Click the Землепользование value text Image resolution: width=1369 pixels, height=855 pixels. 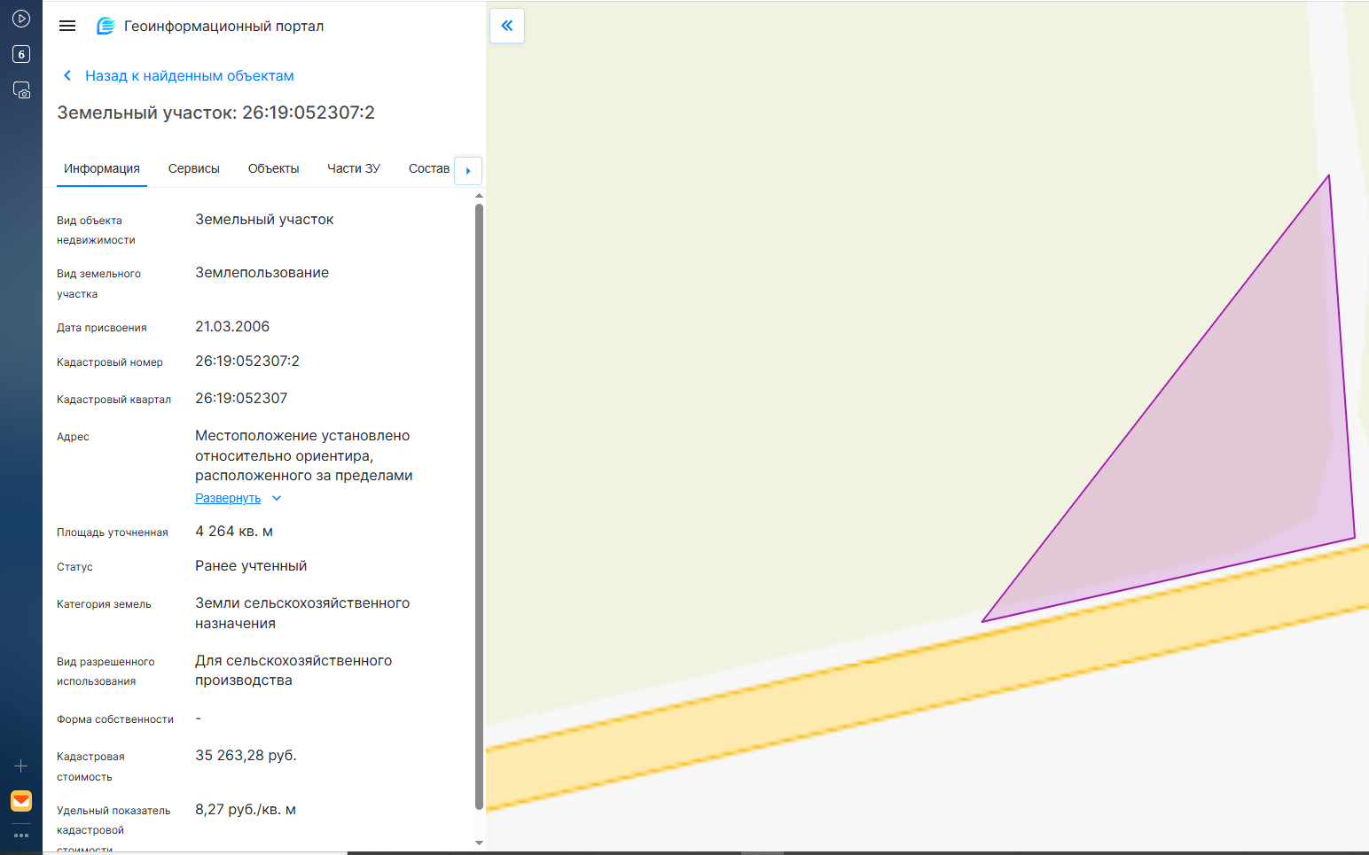point(262,272)
